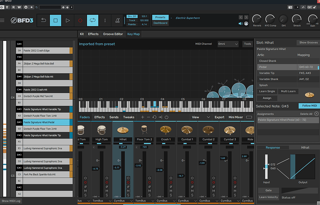Click the undo arrow in the transport
This screenshot has height=205, width=320.
(x=43, y=20)
